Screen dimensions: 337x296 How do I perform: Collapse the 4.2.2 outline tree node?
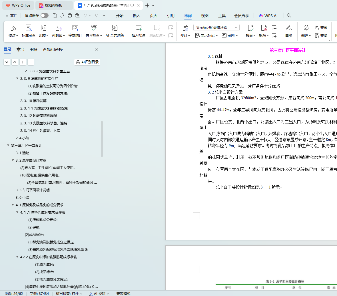click(17, 257)
